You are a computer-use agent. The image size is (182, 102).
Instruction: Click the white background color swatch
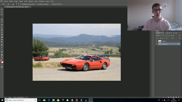pos(3,62)
